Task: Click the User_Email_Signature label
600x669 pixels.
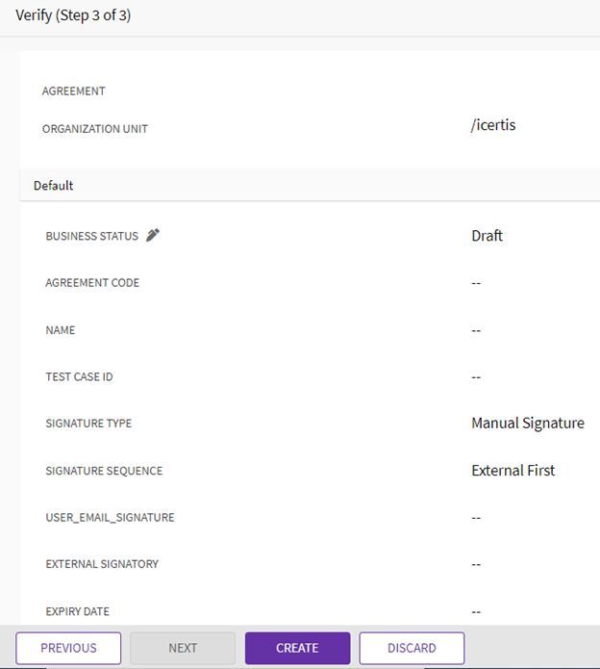Action: click(110, 518)
